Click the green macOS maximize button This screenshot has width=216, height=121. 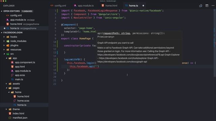[x=6, y=1]
